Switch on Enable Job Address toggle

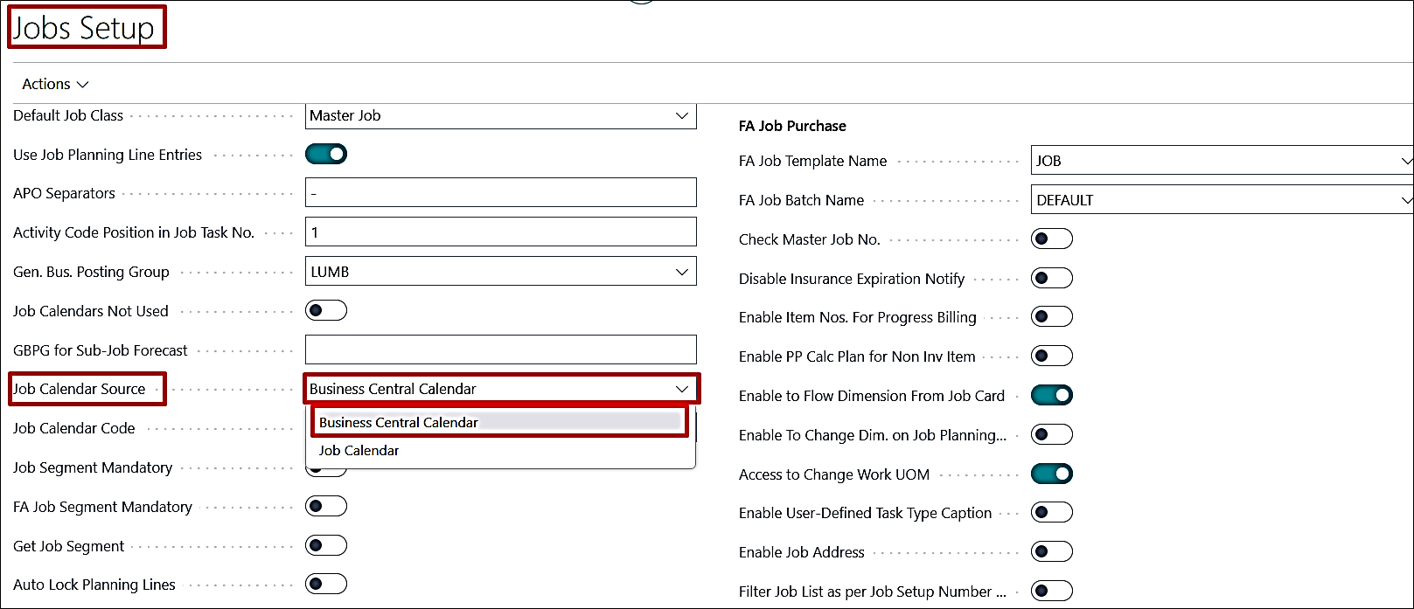point(1051,552)
